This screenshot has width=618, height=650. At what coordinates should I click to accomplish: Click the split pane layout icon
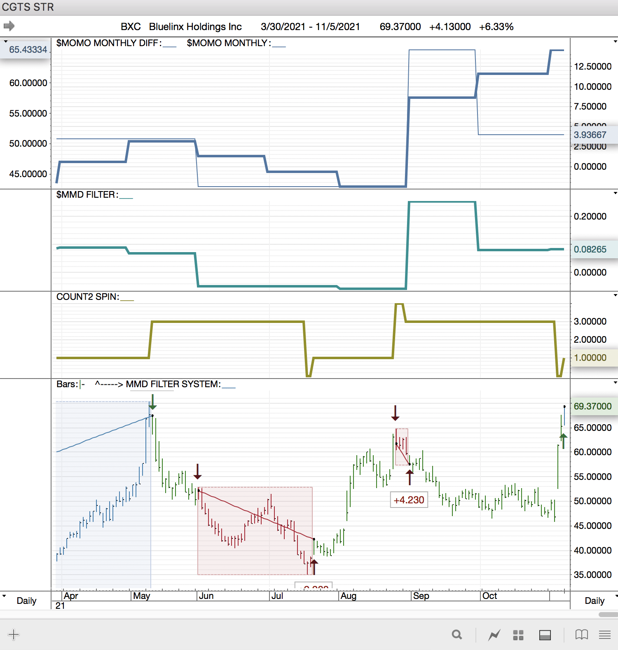tap(545, 635)
